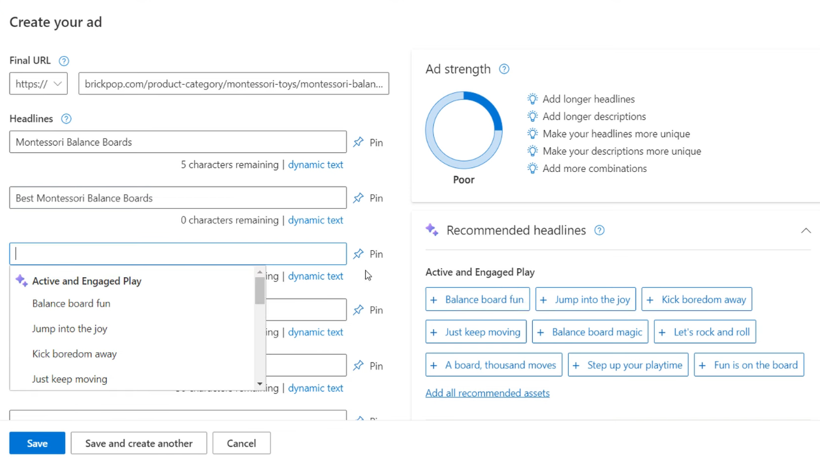
Task: Choose Kick boredom away from suggestion list
Action: [75, 354]
